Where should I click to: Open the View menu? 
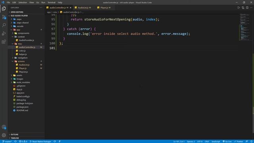pyautogui.click(x=31, y=2)
